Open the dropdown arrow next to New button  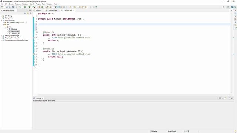pyautogui.click(x=4, y=7)
